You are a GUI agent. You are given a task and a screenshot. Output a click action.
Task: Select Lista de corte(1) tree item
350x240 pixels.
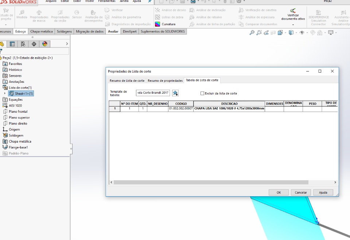click(17, 88)
